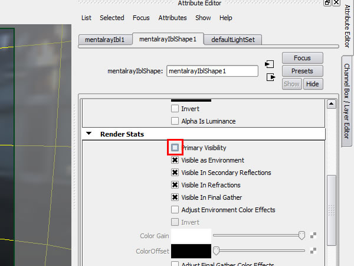Click the Presets button
Image resolution: width=354 pixels, height=266 pixels.
tap(302, 71)
